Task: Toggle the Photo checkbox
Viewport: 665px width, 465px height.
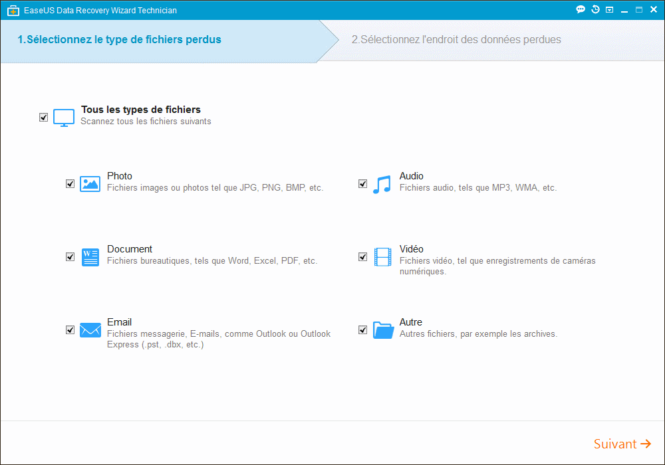Action: [x=70, y=184]
